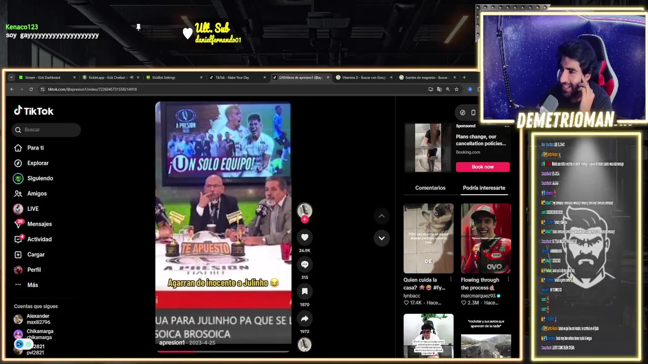Click the phone app icon above ad
Screen dimensions: 648x364
pyautogui.click(x=473, y=112)
